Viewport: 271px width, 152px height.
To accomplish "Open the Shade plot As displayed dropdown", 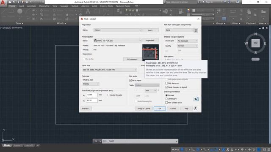I will point(188,41).
